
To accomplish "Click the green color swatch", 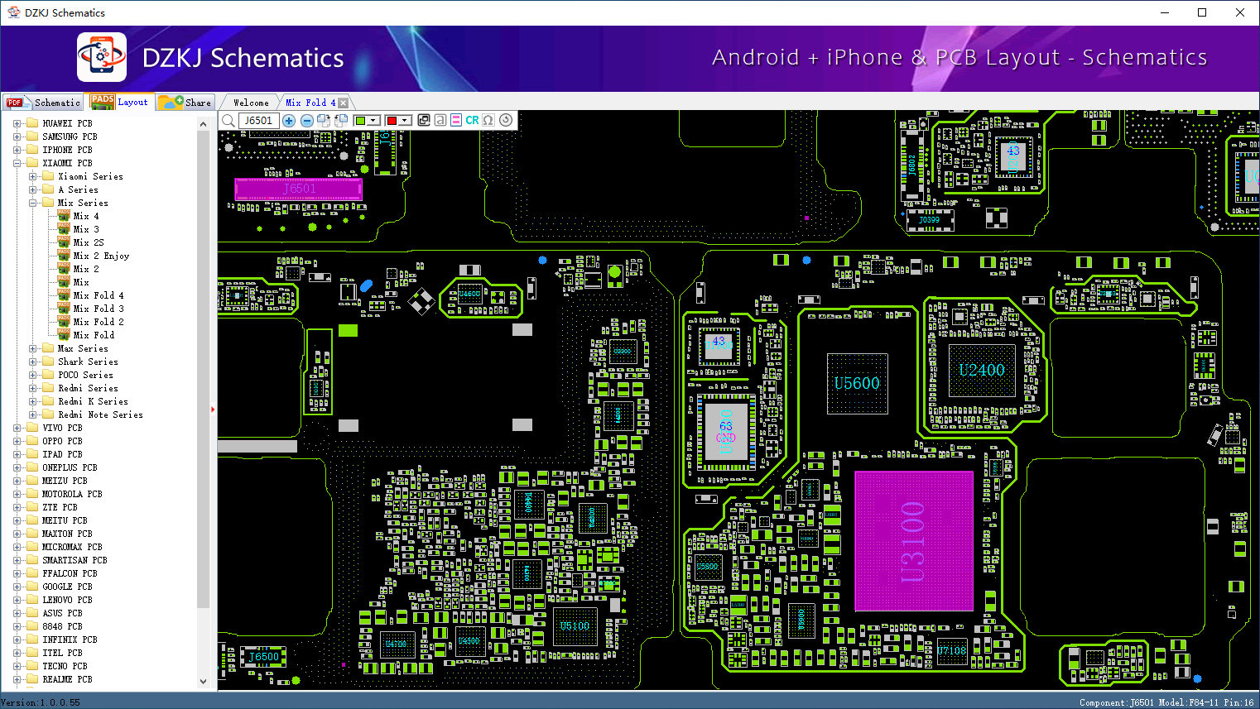I will [360, 121].
